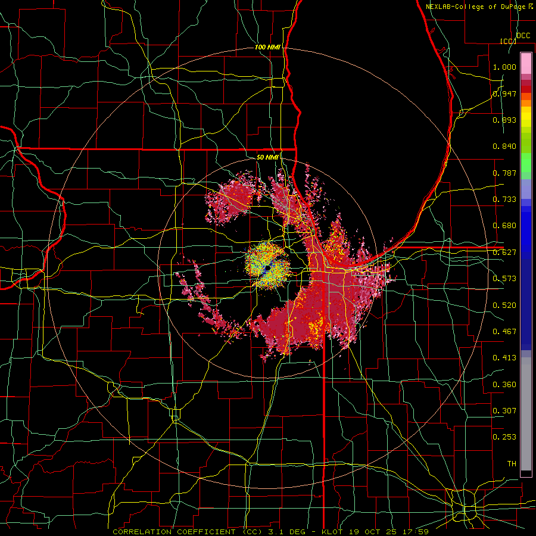
Task: Click the 1.000 color scale value
Action: point(504,67)
